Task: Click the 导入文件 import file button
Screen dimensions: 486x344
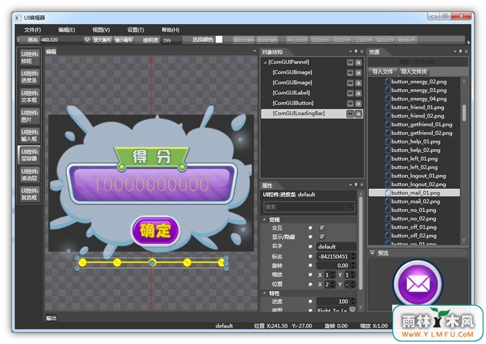Action: (x=382, y=72)
